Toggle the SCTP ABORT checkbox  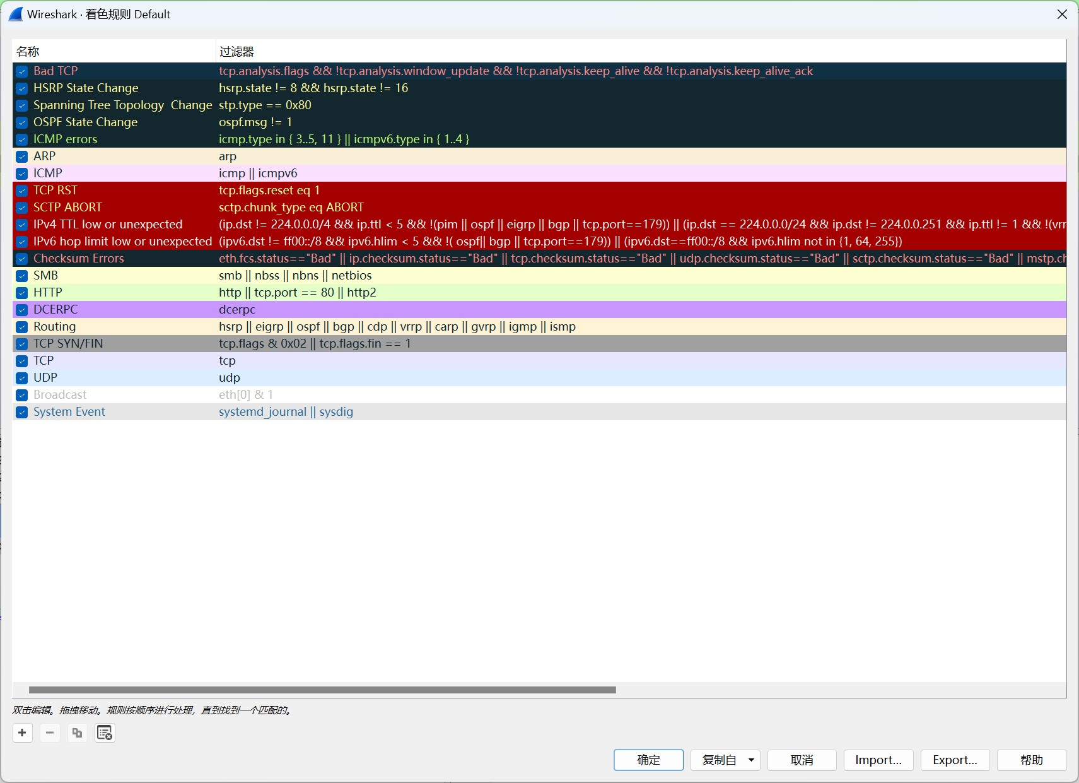[22, 208]
